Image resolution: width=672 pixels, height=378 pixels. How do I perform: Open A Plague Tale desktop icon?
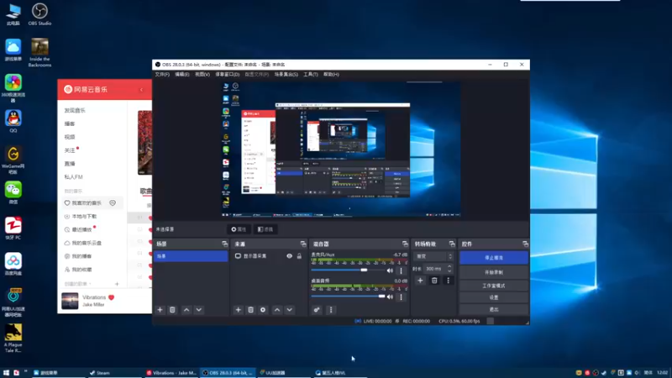(13, 339)
